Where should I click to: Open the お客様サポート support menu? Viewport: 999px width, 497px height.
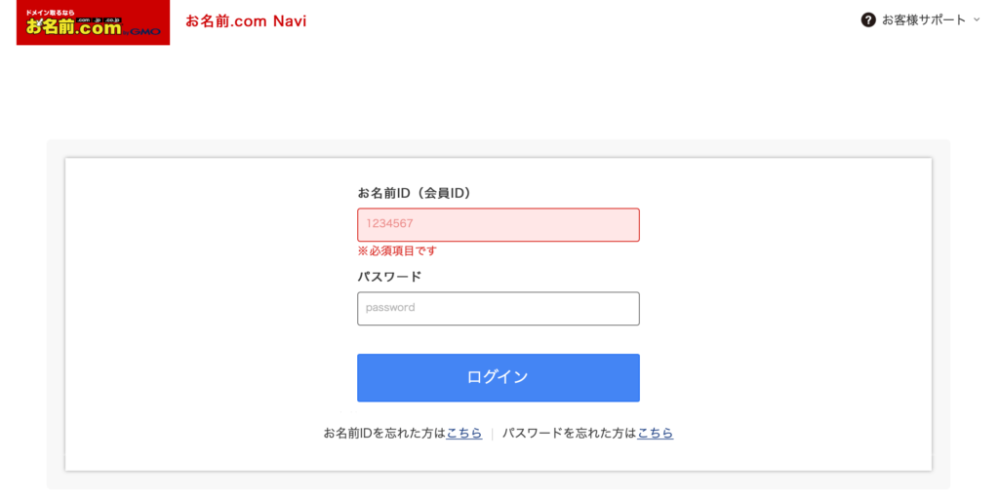point(921,20)
